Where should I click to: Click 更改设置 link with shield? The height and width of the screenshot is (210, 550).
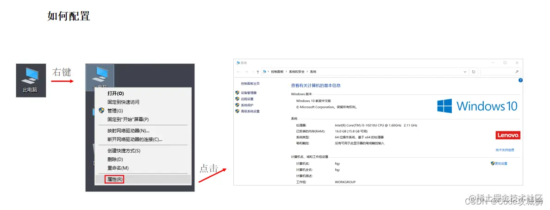click(x=501, y=163)
